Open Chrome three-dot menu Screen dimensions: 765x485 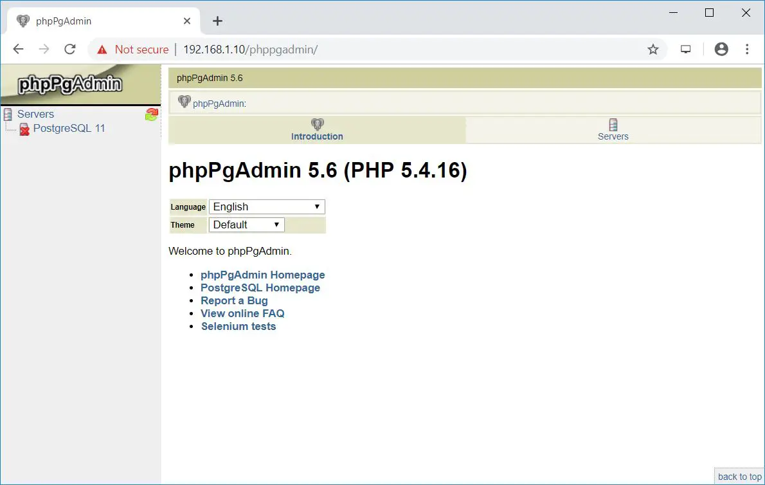pyautogui.click(x=747, y=50)
